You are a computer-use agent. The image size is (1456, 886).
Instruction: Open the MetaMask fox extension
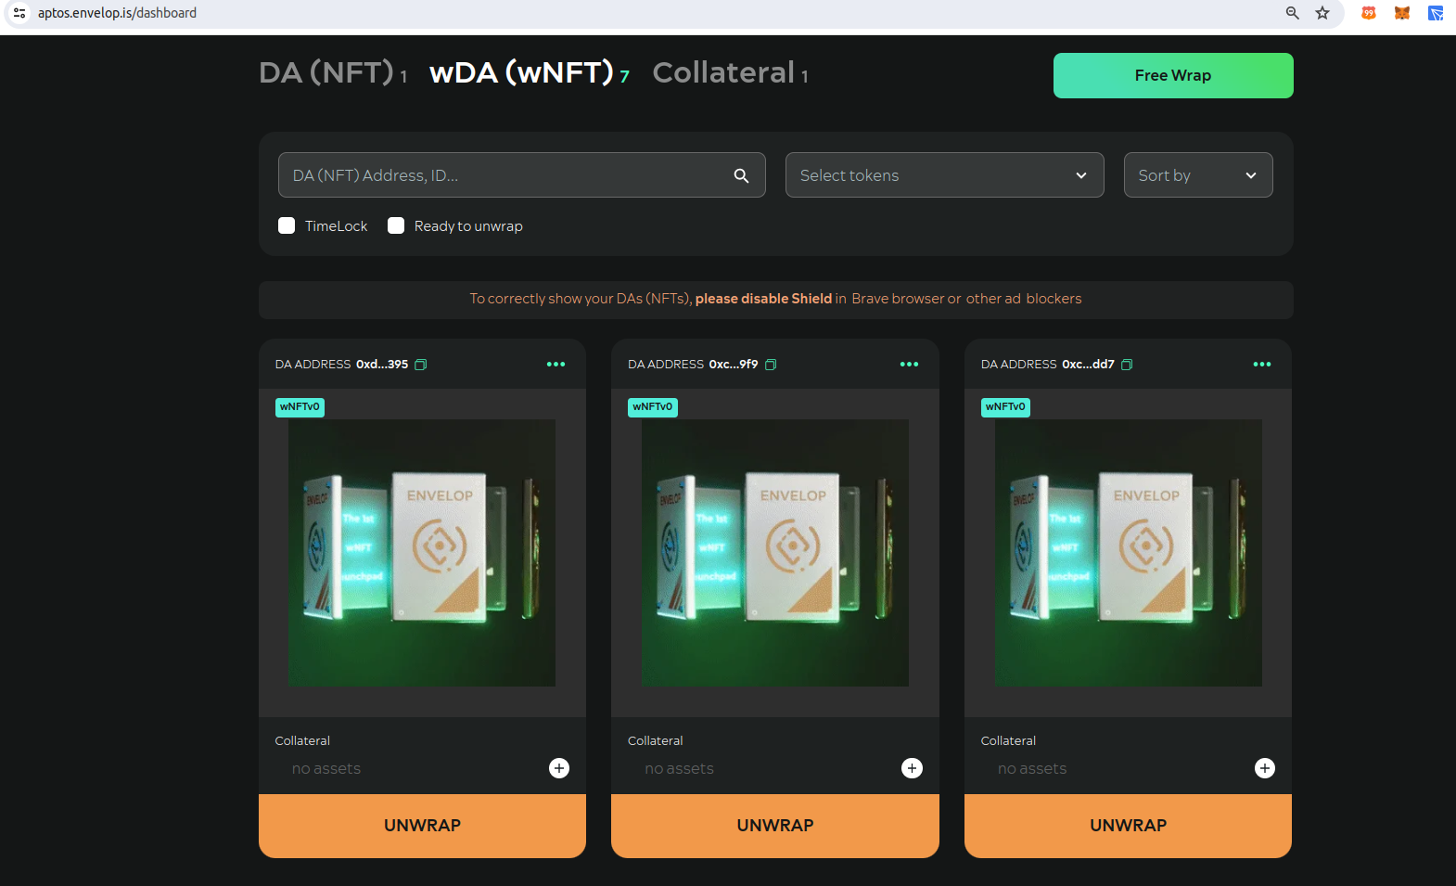(1402, 13)
